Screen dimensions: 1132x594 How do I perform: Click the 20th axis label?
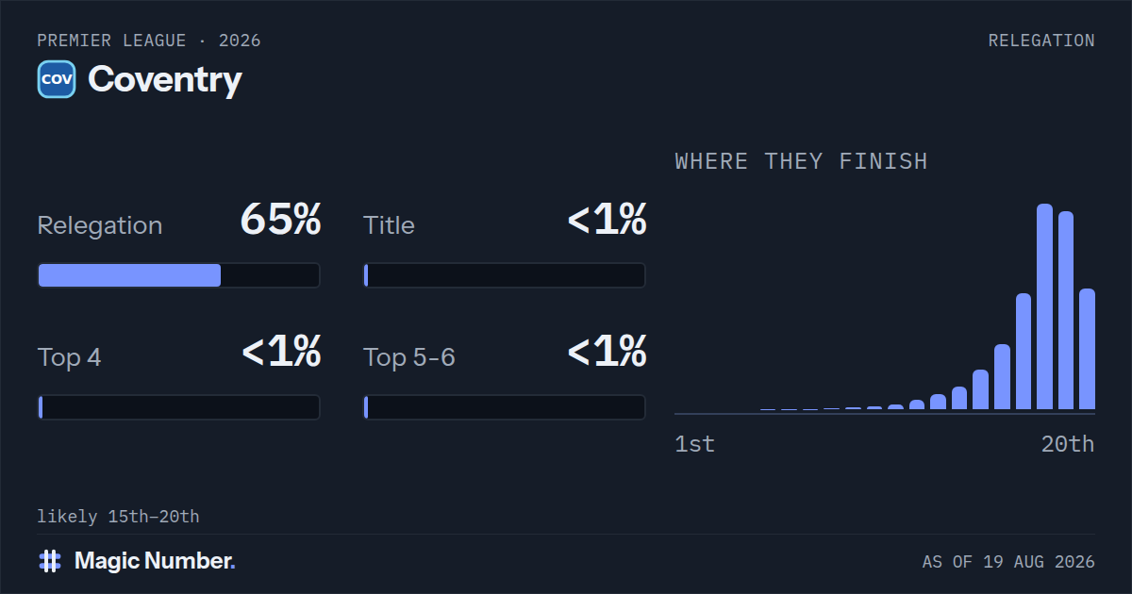(1068, 444)
